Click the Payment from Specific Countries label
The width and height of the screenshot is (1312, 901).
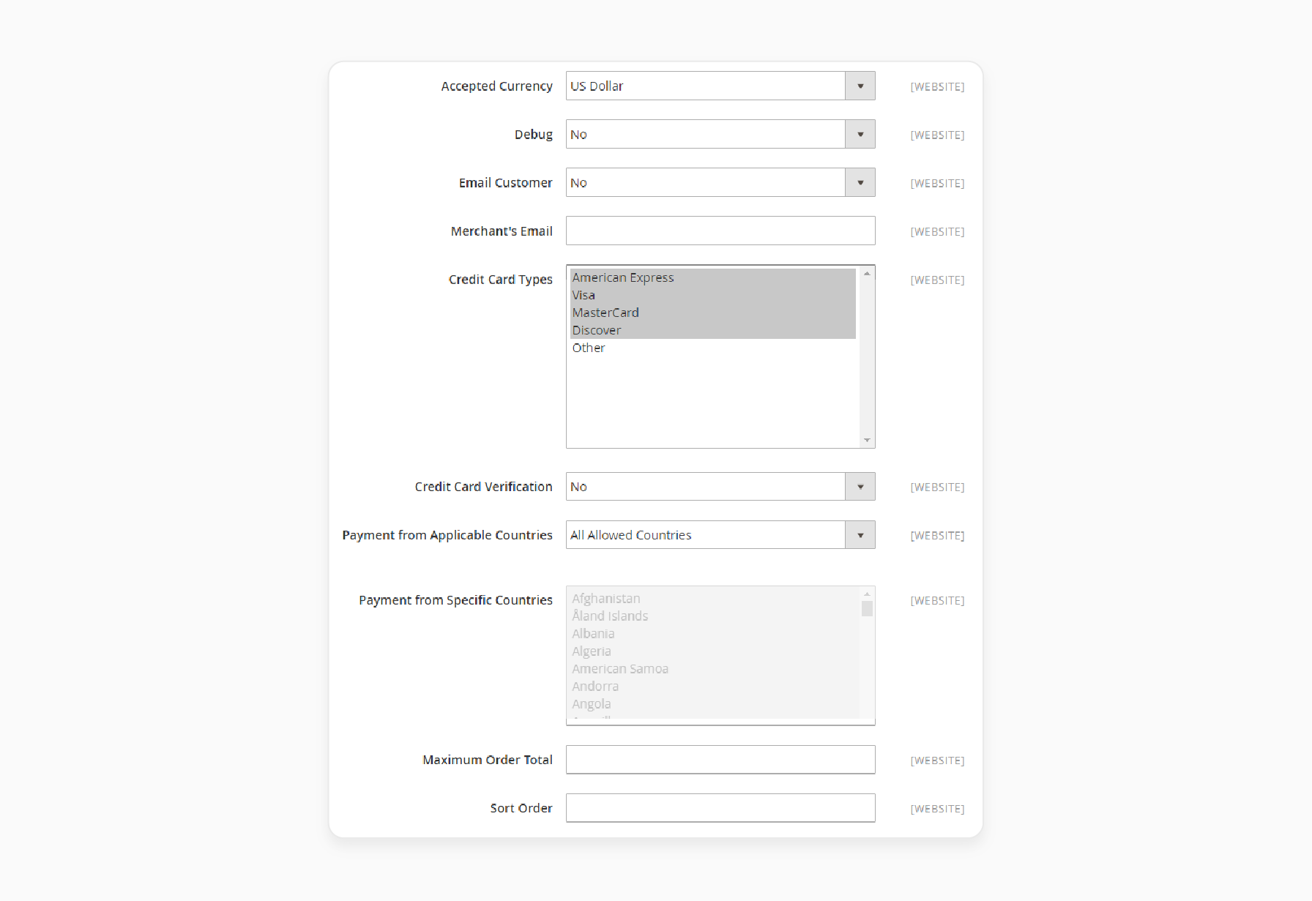[x=455, y=600]
